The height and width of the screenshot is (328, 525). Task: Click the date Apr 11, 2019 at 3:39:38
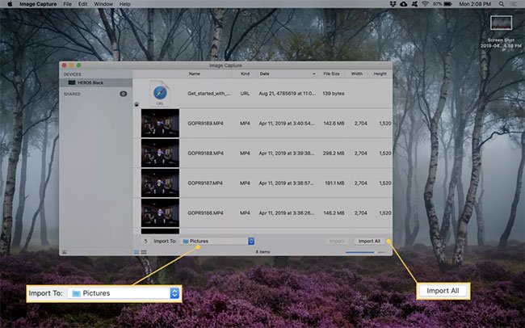click(x=286, y=153)
